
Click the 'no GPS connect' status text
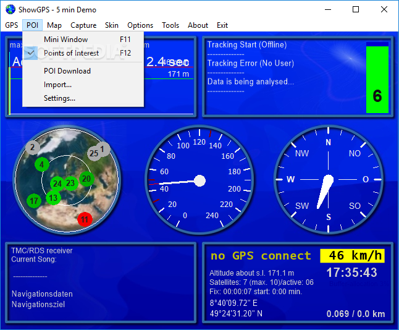pyautogui.click(x=261, y=256)
